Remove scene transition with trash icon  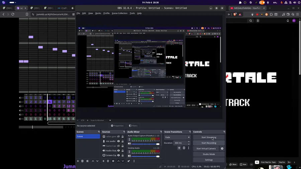tap(184, 148)
